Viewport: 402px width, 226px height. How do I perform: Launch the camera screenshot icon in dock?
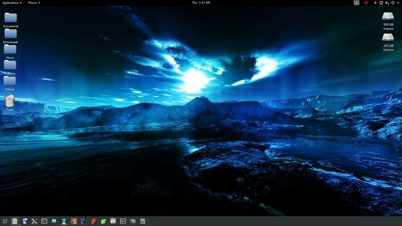[x=133, y=221]
